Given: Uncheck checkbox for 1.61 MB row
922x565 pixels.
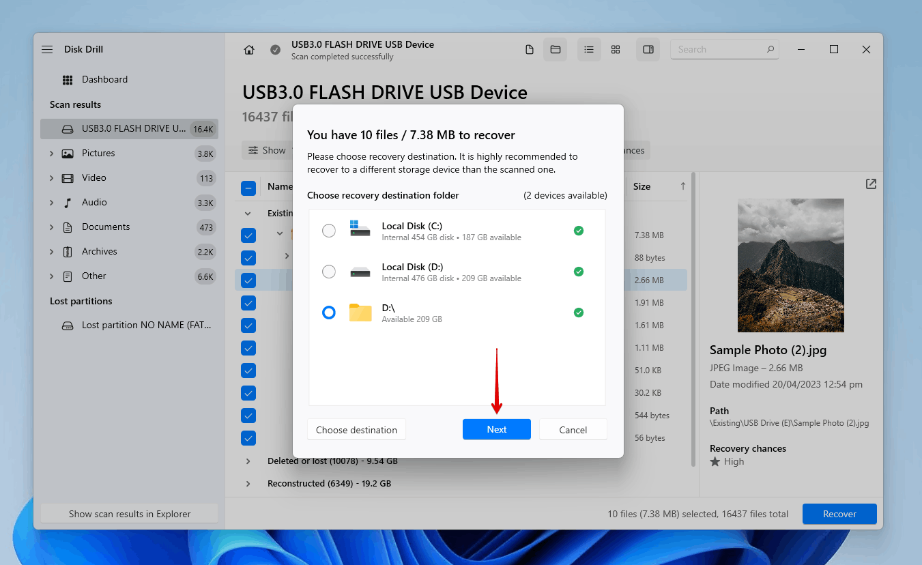Looking at the screenshot, I should click(x=248, y=325).
